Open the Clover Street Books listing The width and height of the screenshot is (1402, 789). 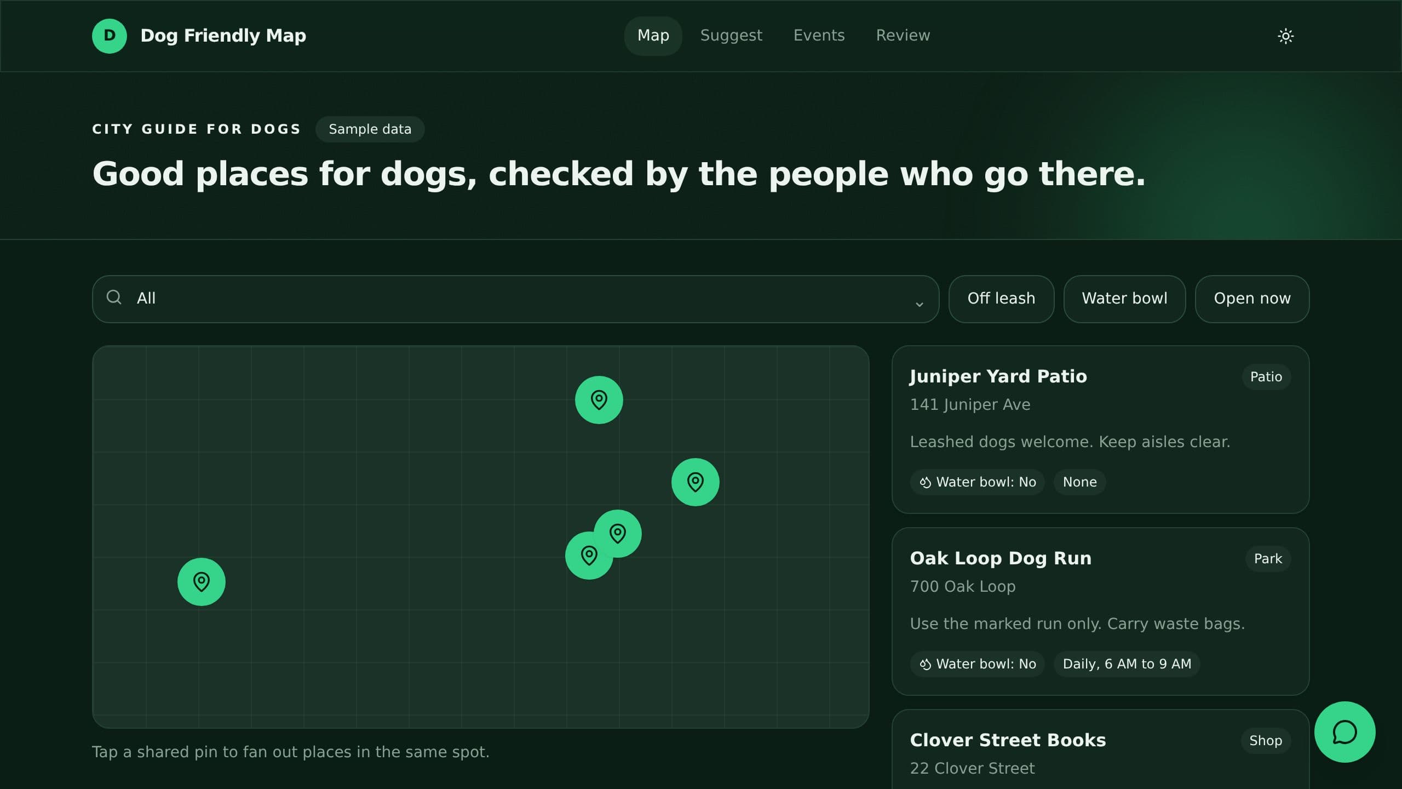coord(1100,750)
